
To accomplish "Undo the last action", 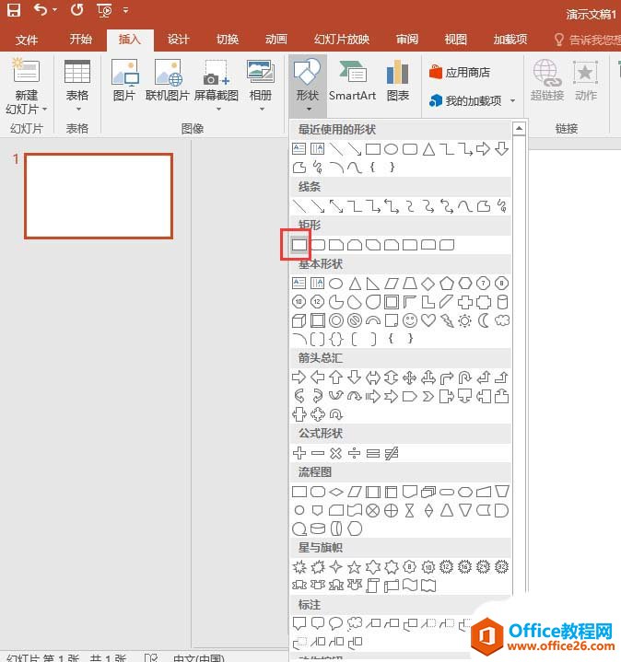I will [x=41, y=10].
